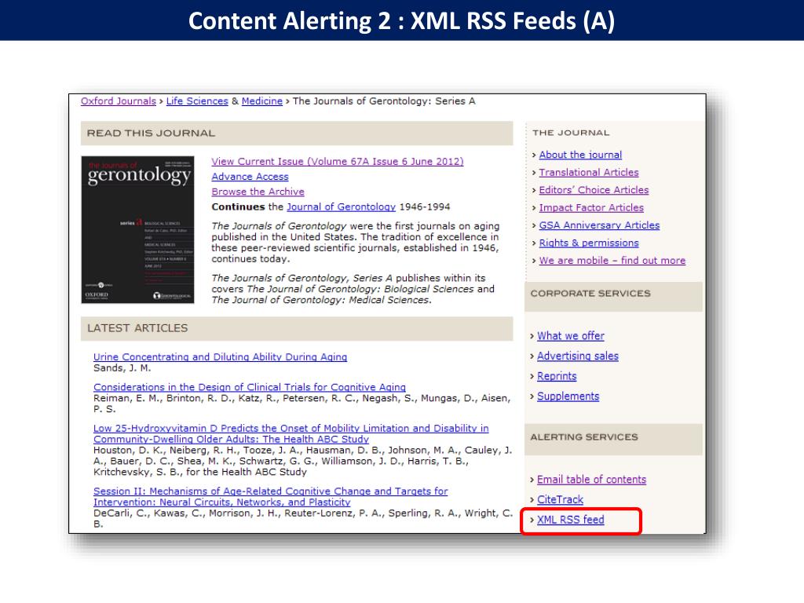This screenshot has width=804, height=603.
Task: Open What we offer link
Action: tap(571, 336)
